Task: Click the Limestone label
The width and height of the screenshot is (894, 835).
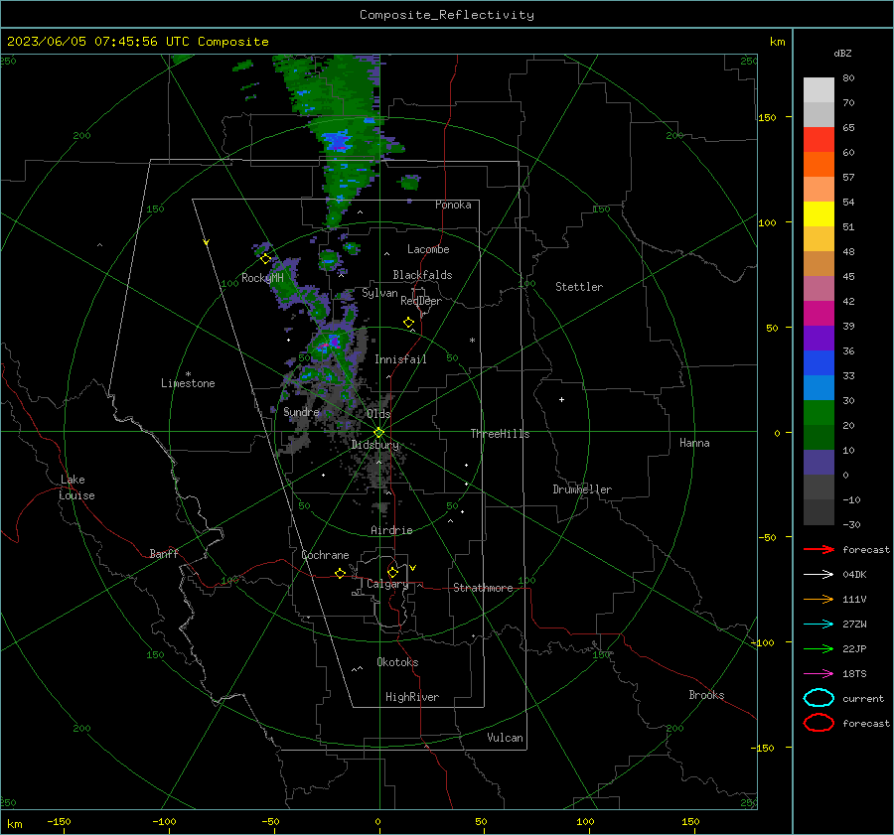Action: coord(188,383)
